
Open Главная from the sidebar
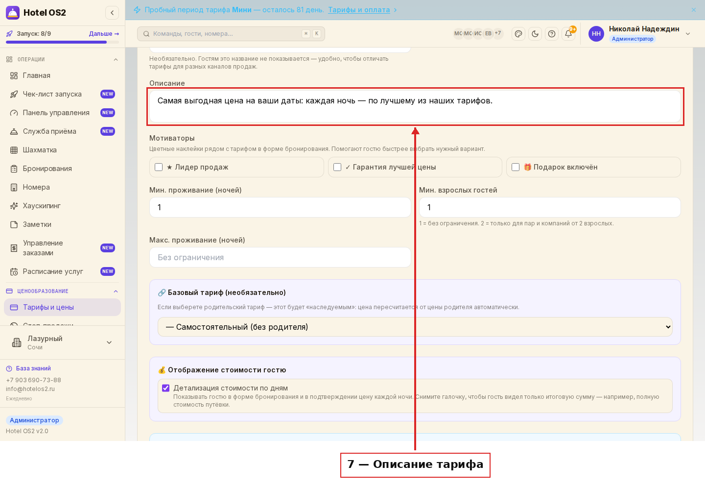(62, 75)
